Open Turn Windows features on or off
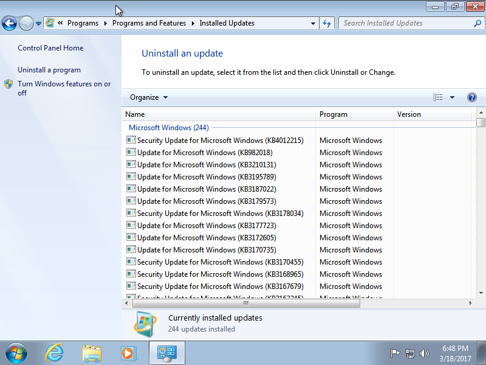486x365 pixels. click(64, 88)
